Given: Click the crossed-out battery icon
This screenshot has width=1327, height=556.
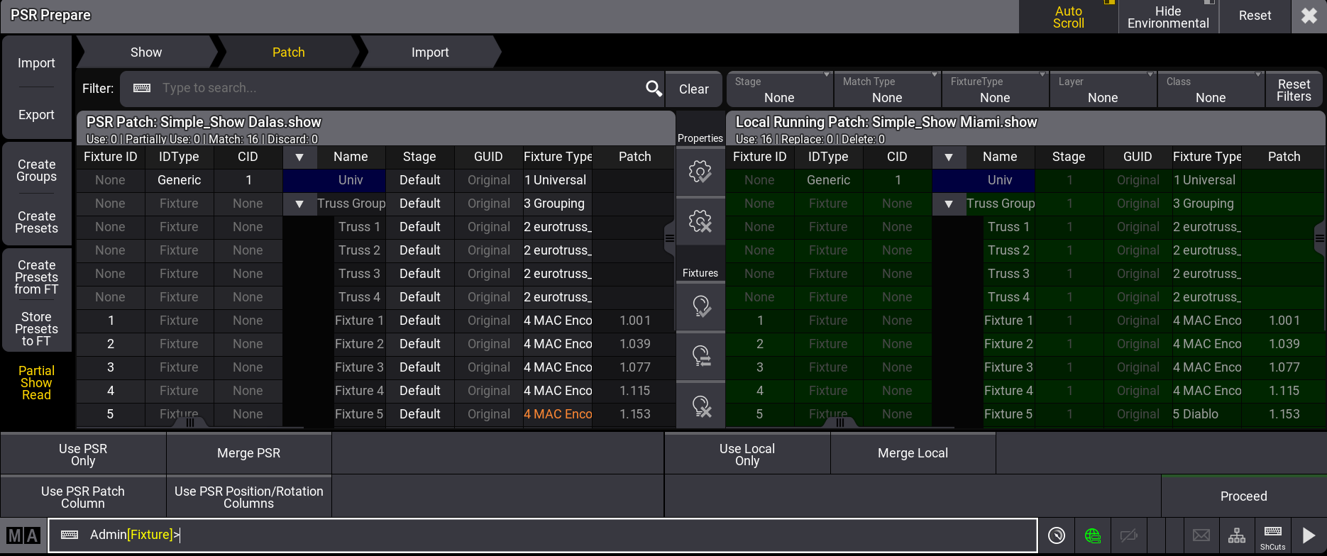Looking at the screenshot, I should point(1129,535).
